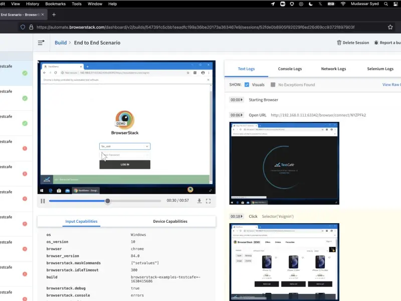
Task: Open macOS Spotlight search icon
Action: pos(385,4)
